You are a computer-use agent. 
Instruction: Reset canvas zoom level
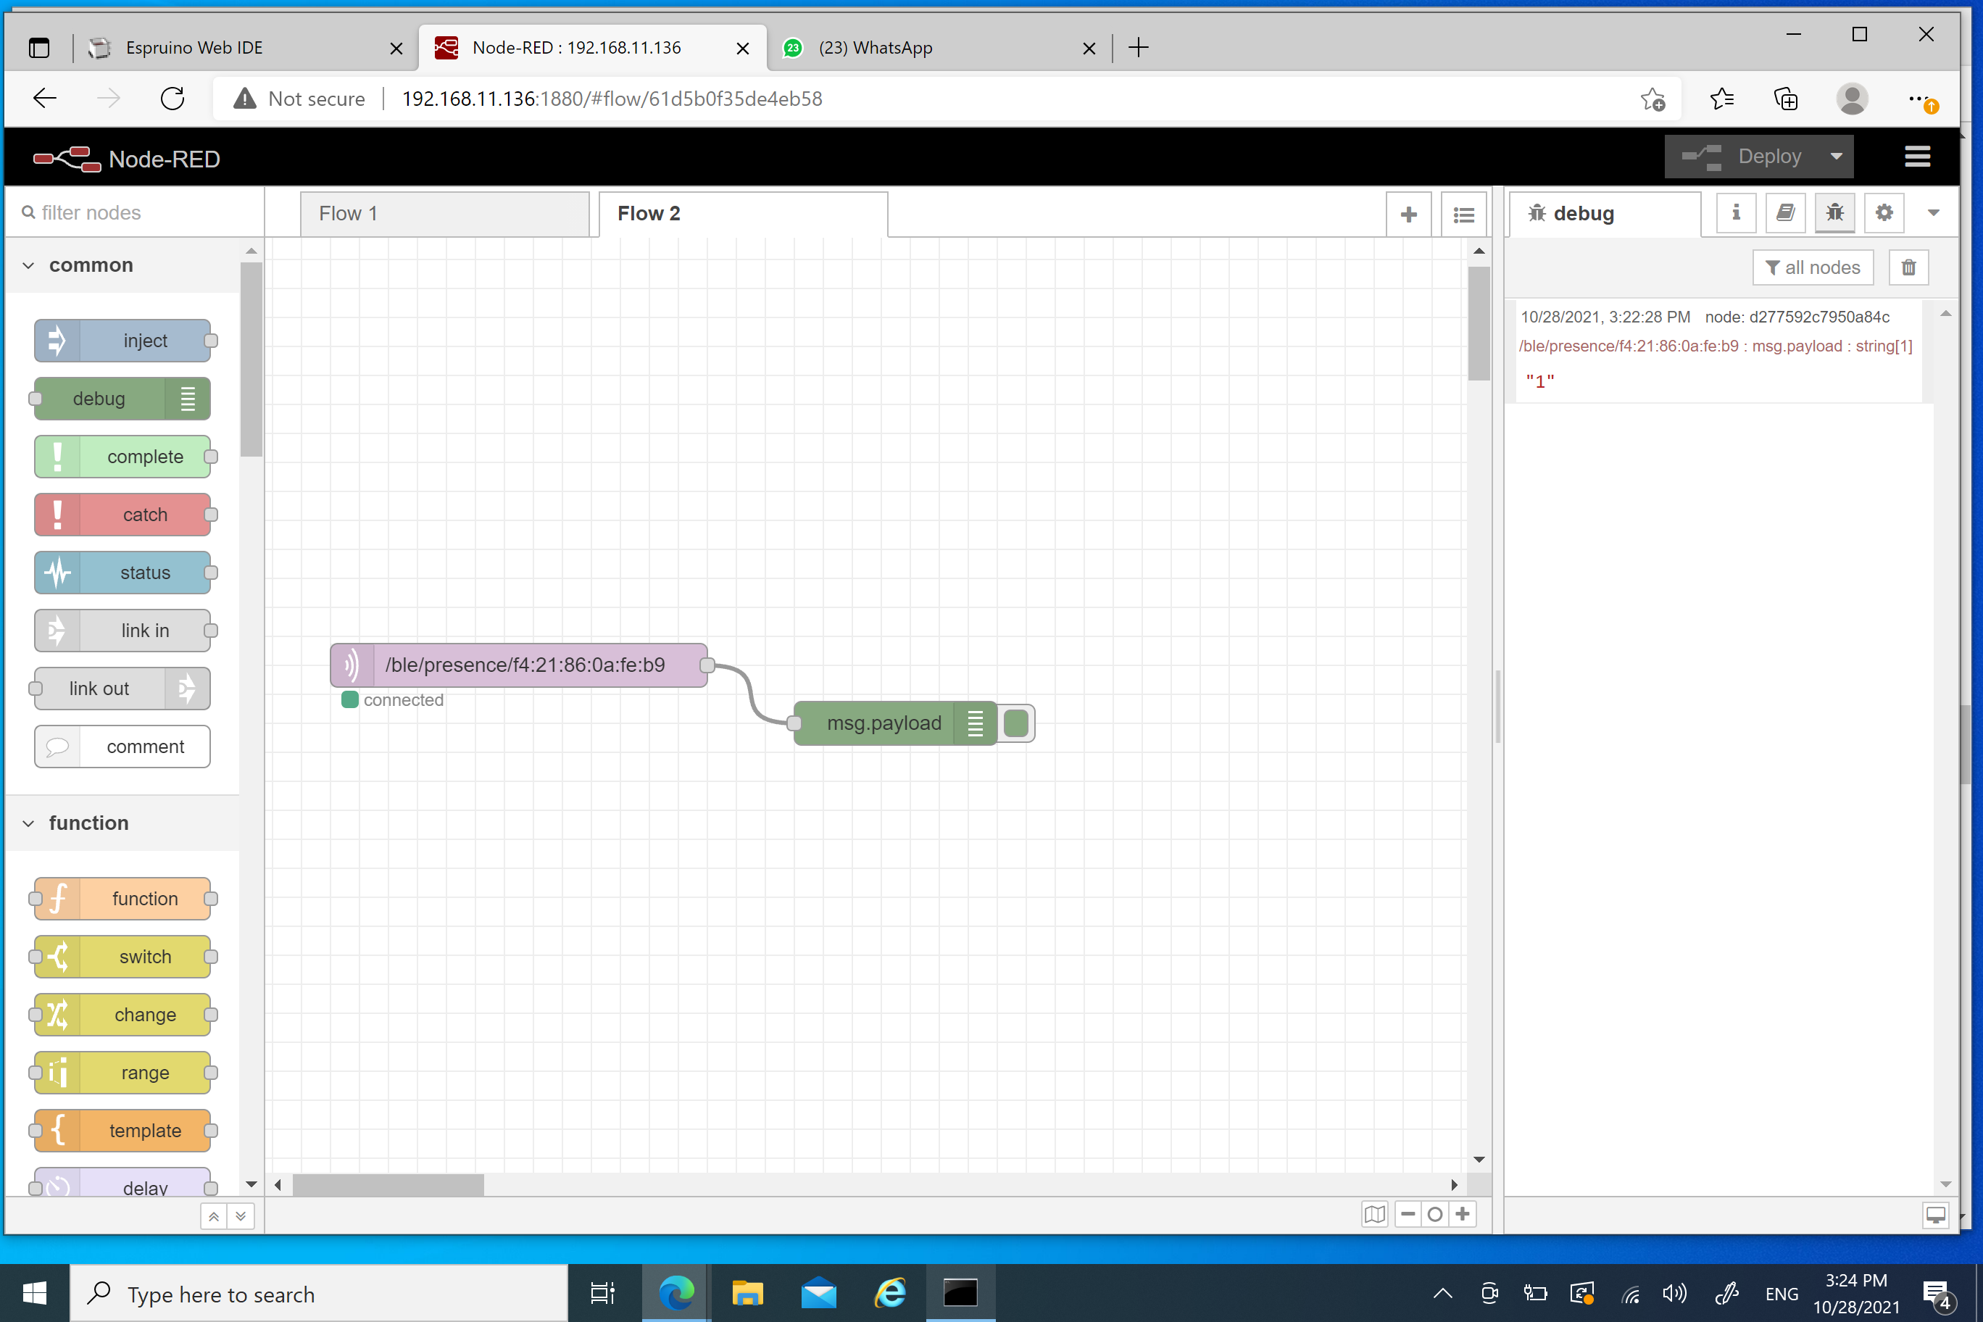point(1435,1214)
